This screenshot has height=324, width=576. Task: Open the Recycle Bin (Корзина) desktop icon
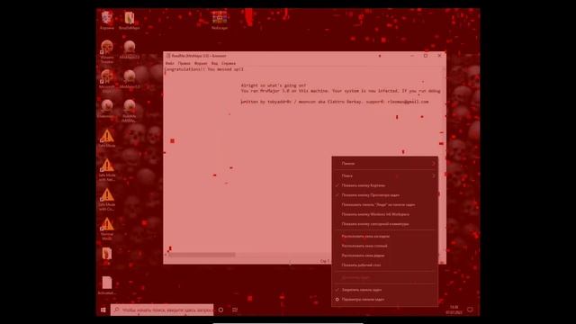(x=107, y=20)
